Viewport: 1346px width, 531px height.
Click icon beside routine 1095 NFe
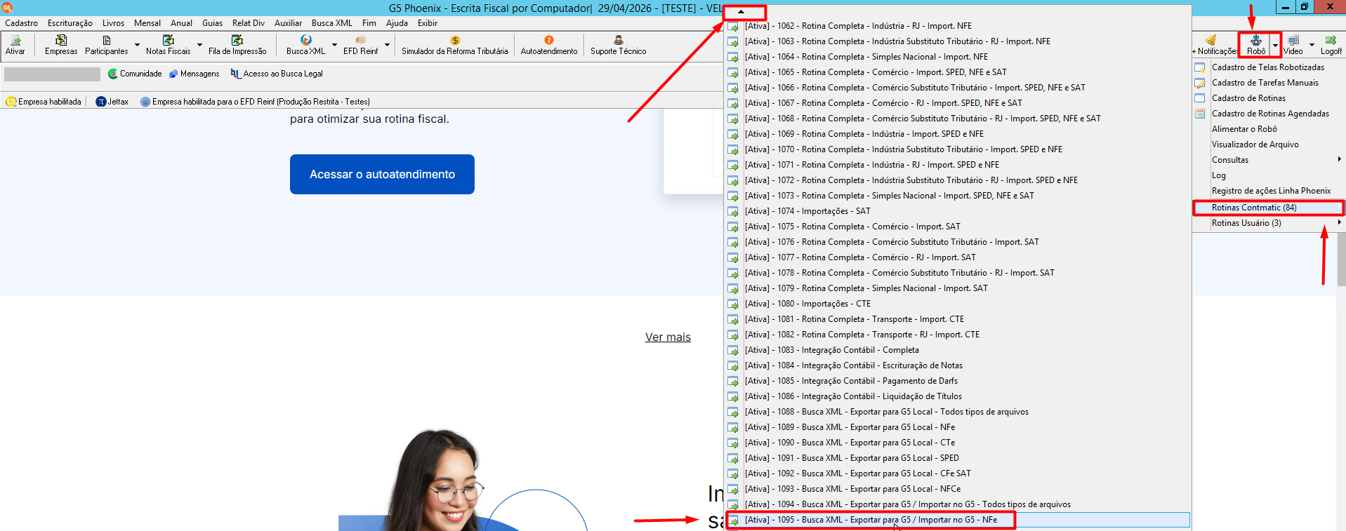tap(733, 520)
